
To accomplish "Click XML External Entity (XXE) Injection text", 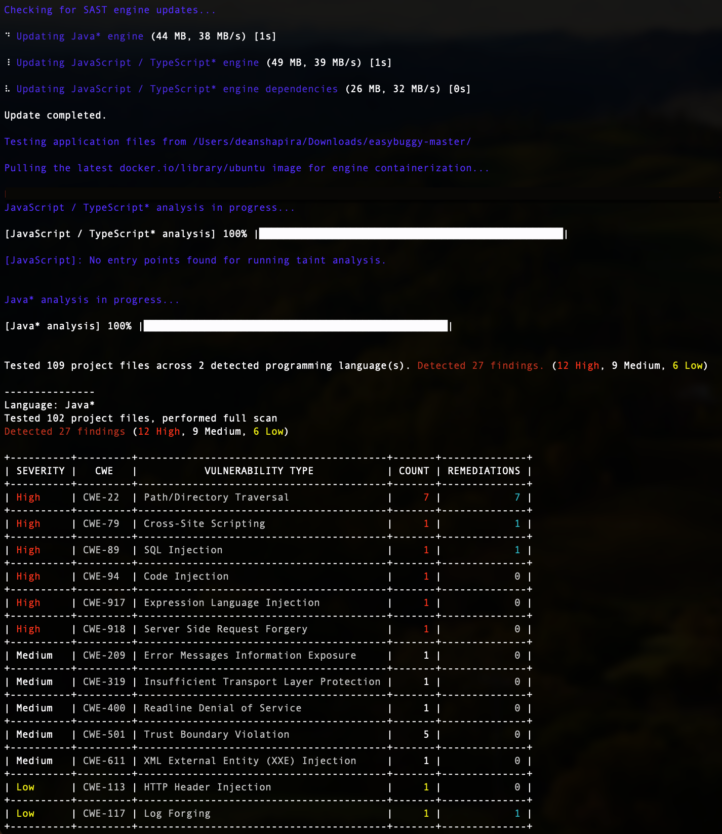I will point(250,761).
